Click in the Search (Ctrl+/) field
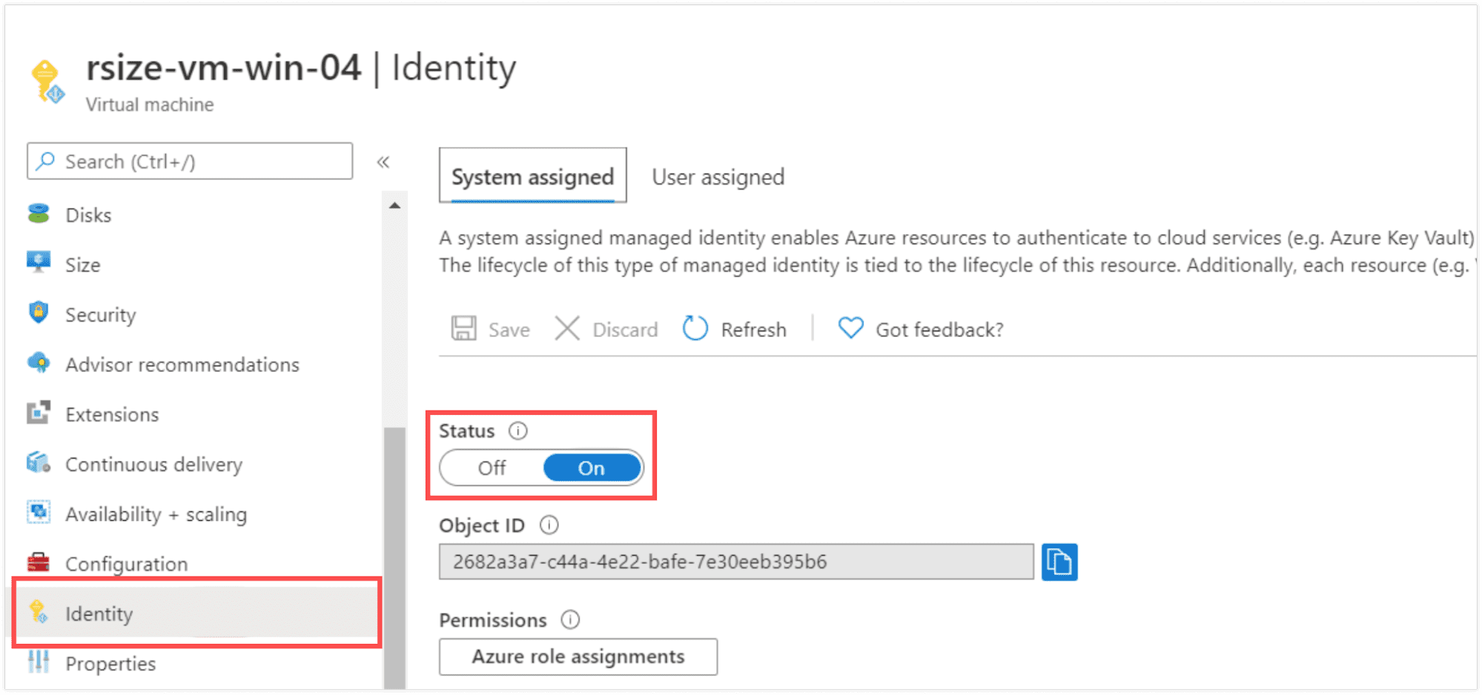Image resolution: width=1482 pixels, height=695 pixels. (190, 162)
